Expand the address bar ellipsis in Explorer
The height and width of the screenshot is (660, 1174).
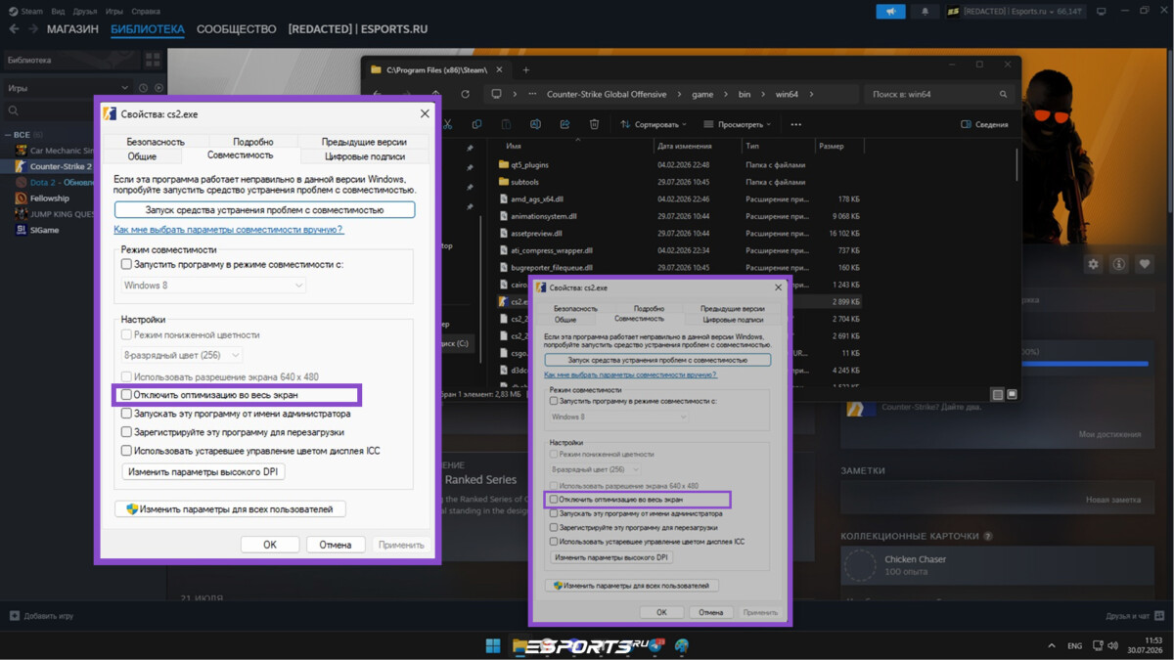tap(532, 94)
